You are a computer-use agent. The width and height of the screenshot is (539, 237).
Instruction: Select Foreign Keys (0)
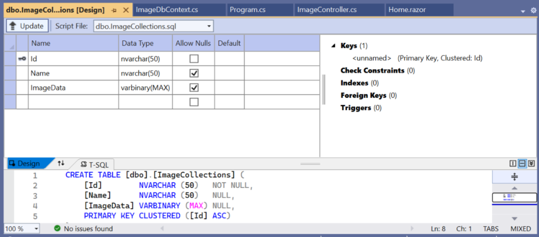pos(369,95)
